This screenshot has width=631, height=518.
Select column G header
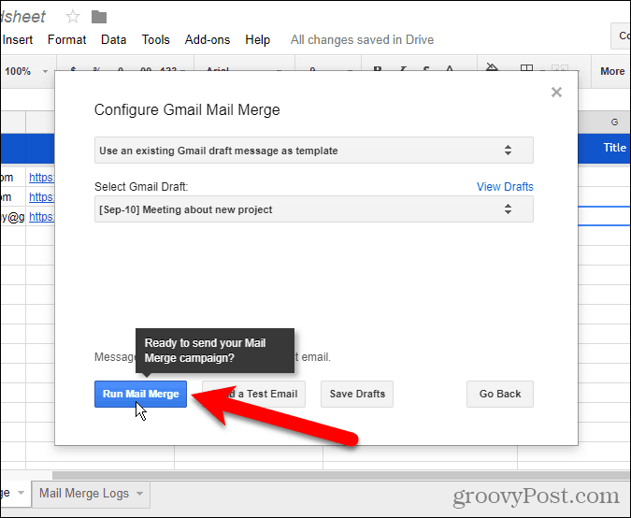pyautogui.click(x=605, y=122)
